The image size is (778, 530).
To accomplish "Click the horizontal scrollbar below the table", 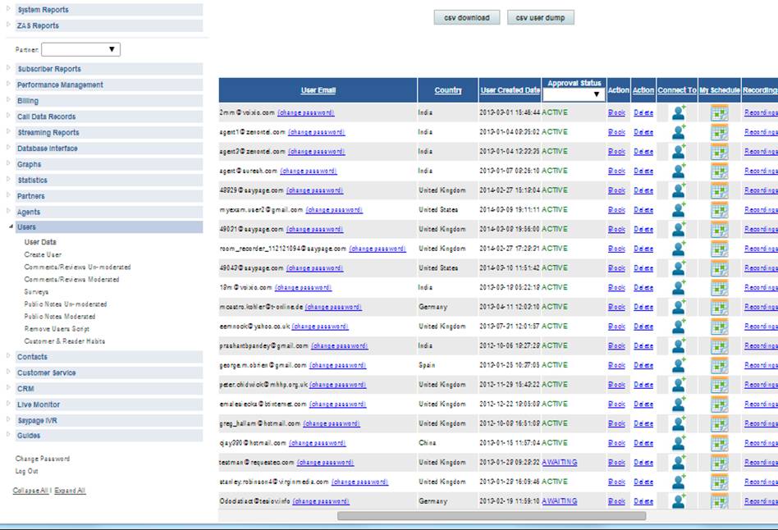I will 491,516.
